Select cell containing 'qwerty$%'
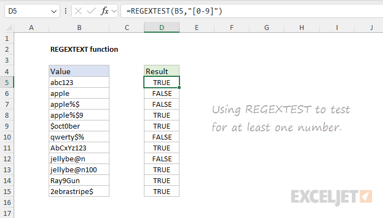Screen dimensions: 383x218 79,137
